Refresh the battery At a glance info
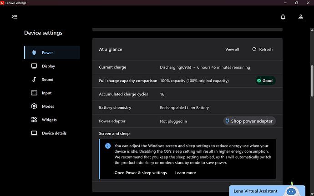This screenshot has height=196, width=314. [263, 49]
